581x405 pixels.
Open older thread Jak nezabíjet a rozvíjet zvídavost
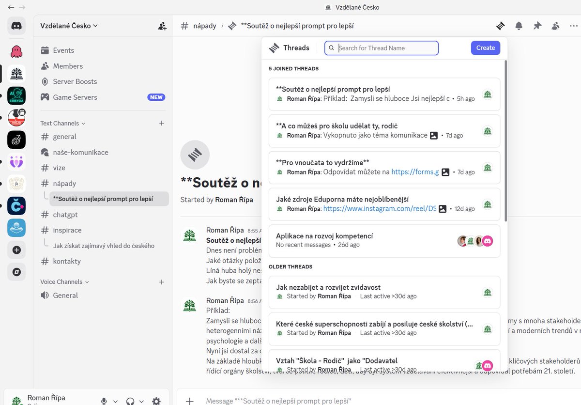pos(384,292)
